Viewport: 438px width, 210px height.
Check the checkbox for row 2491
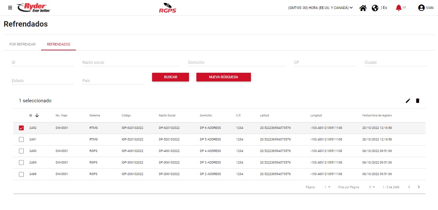tap(21, 139)
